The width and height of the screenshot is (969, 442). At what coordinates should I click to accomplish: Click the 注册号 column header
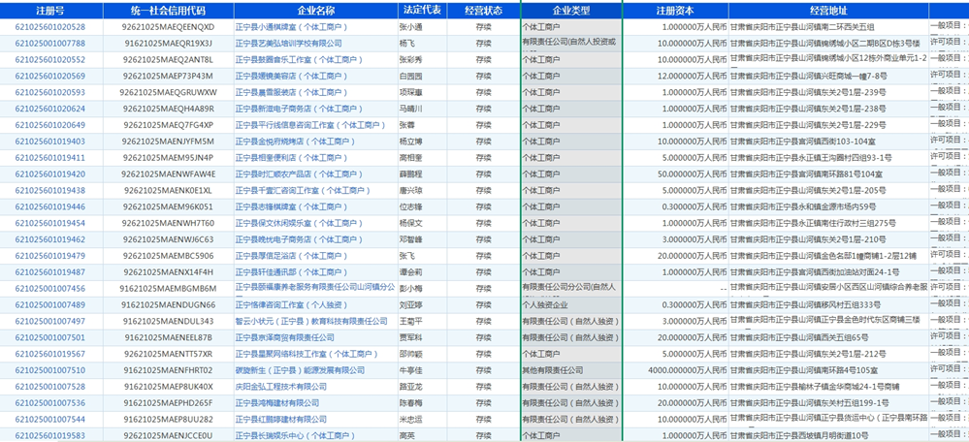50,10
